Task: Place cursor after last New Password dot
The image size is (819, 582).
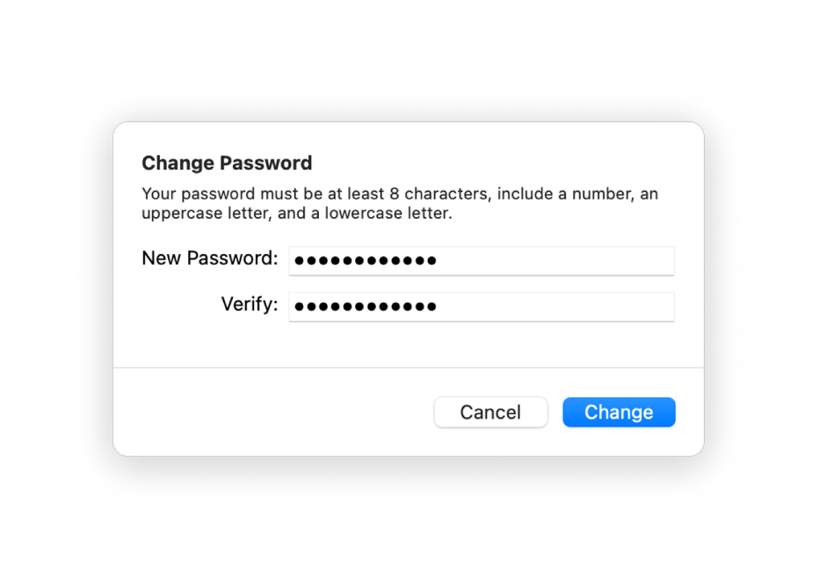Action: pos(438,260)
